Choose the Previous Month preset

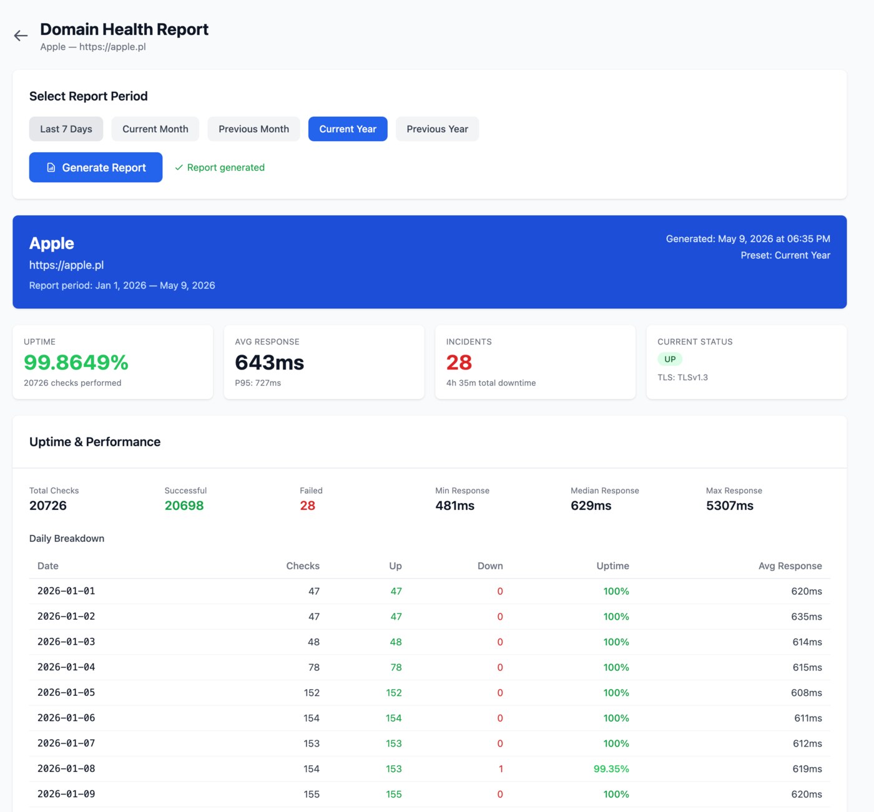[x=253, y=129]
